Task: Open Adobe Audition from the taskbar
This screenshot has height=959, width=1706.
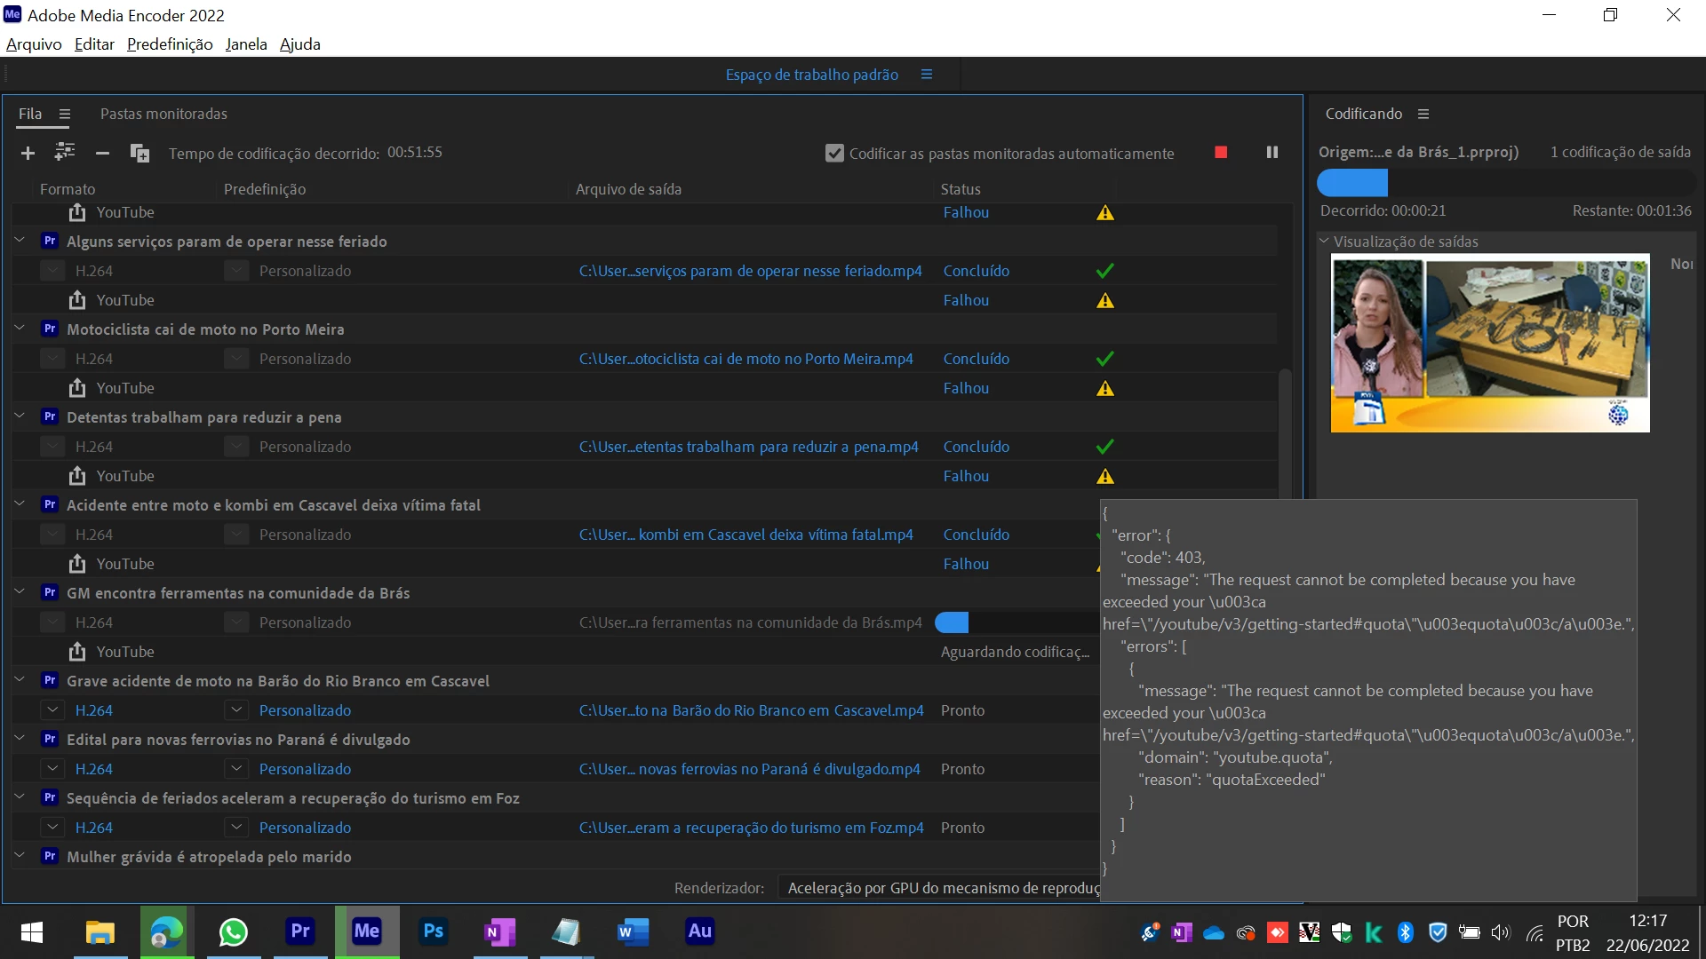Action: (699, 931)
